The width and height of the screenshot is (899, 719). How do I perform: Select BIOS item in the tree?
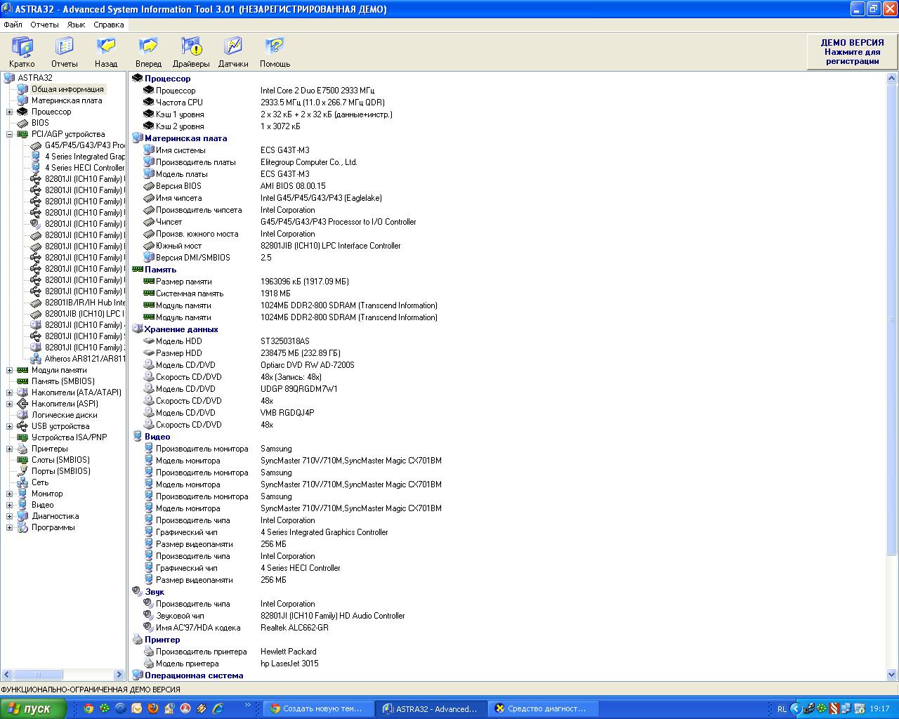click(x=40, y=123)
